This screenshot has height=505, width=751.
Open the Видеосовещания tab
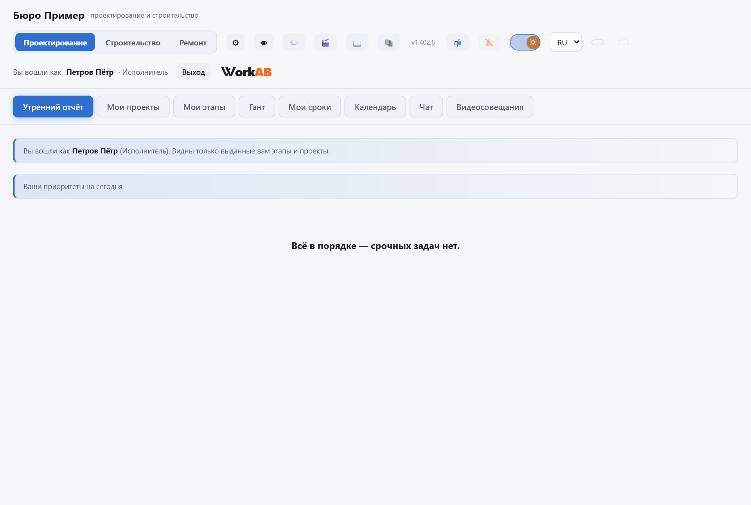click(490, 107)
